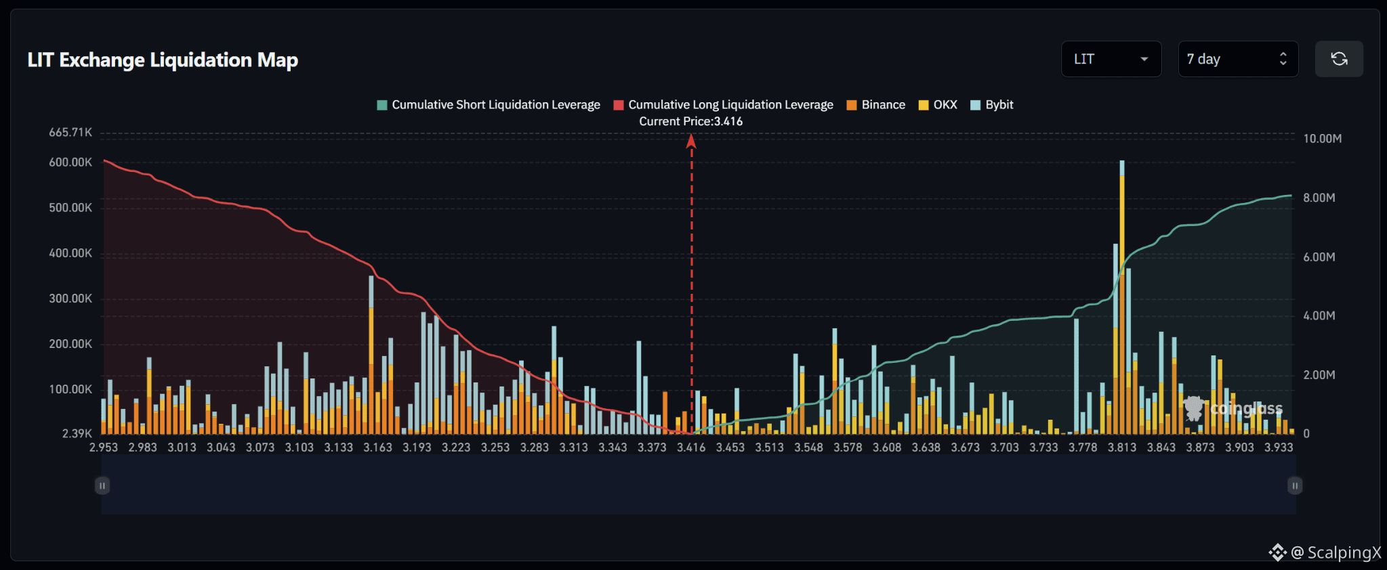Click the "665.71K" left axis value
The image size is (1387, 570).
coord(70,133)
